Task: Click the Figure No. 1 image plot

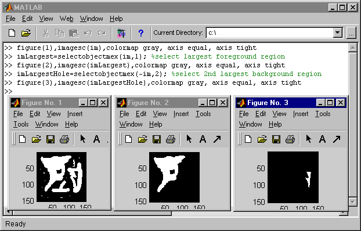Action: click(x=62, y=177)
